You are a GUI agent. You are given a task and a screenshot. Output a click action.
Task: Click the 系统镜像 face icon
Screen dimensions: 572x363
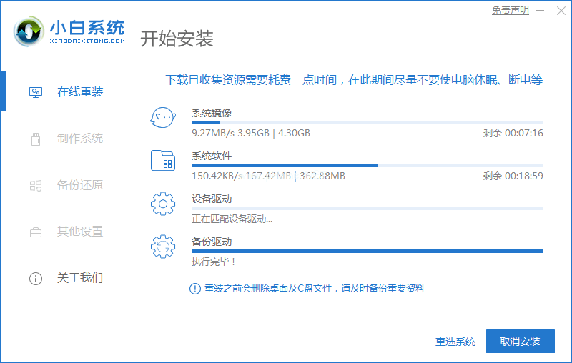pyautogui.click(x=163, y=118)
